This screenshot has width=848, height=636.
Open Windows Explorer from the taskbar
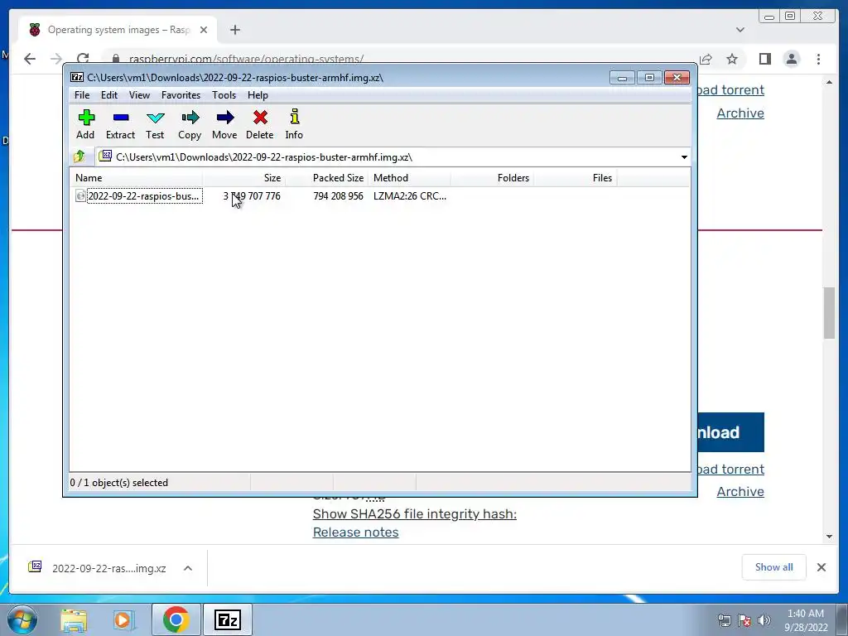click(x=74, y=620)
